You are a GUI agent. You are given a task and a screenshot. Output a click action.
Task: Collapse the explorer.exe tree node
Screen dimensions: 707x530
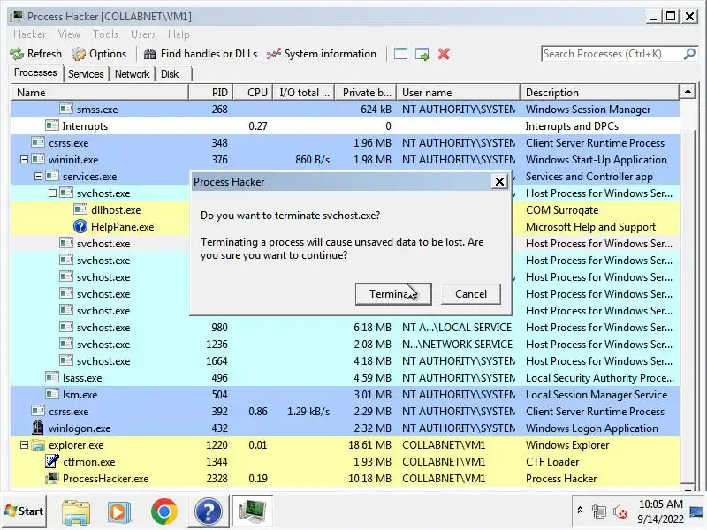point(24,445)
